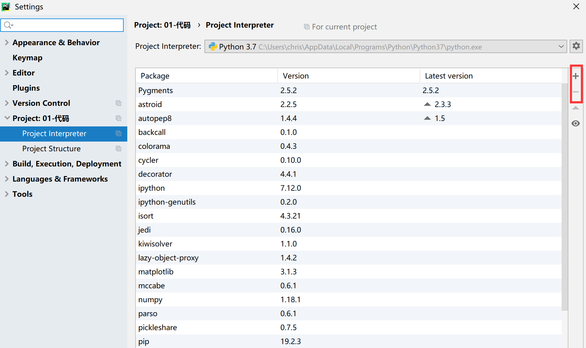Click the upgrade arrow beside astroid 2.3.3
This screenshot has height=348, width=586.
coord(427,104)
